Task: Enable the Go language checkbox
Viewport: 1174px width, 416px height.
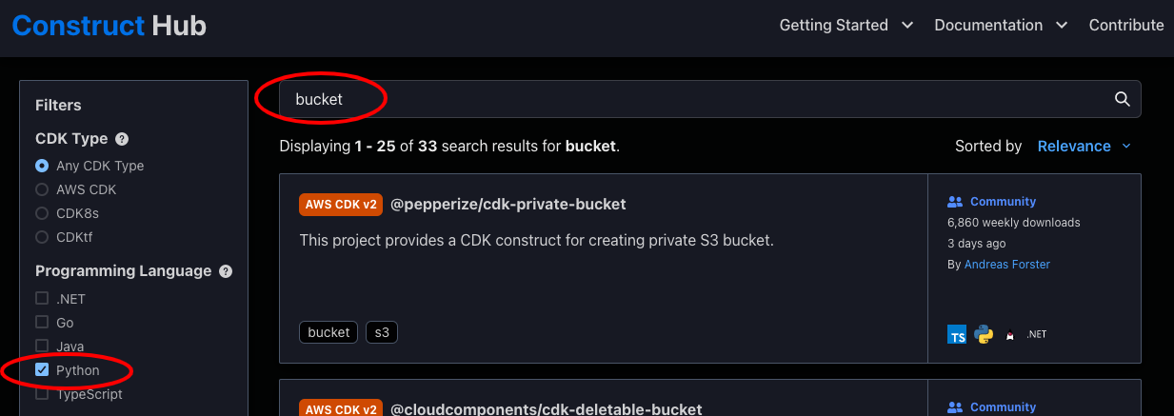Action: coord(42,323)
